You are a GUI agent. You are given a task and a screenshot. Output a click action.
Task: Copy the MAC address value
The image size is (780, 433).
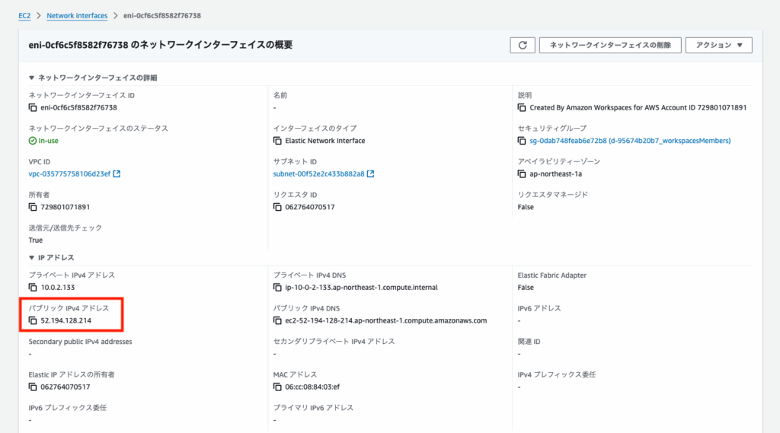[278, 387]
